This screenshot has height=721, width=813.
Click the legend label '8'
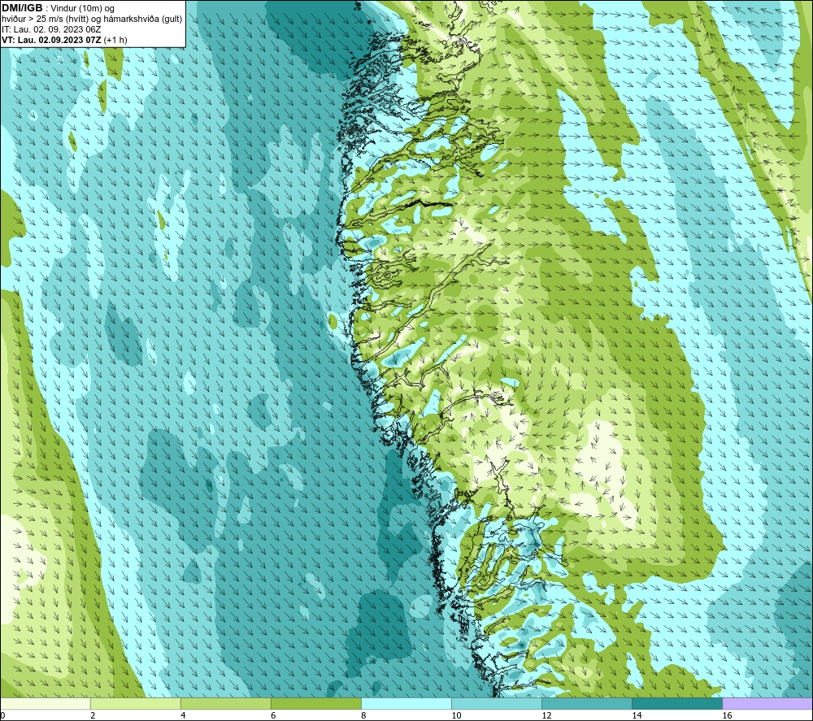[363, 715]
